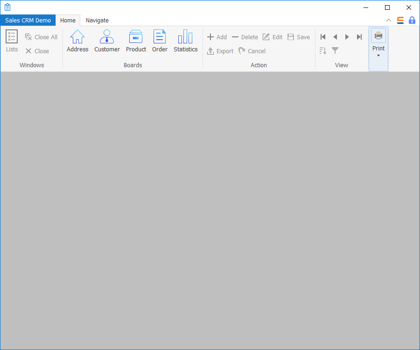Toggle the sort order icon
The height and width of the screenshot is (350, 420).
coord(323,50)
